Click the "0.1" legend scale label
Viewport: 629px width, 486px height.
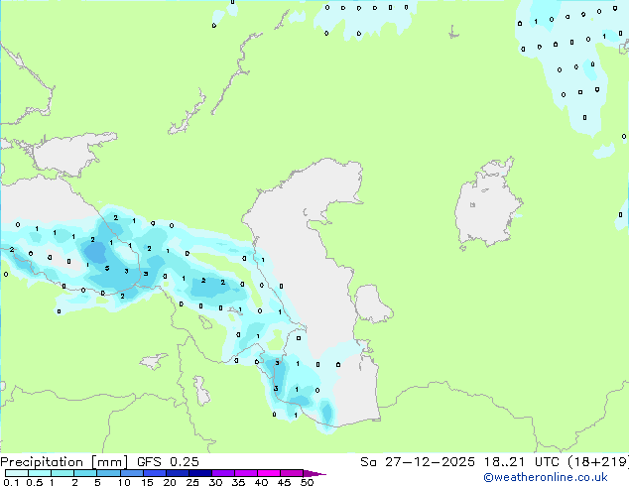(11, 482)
